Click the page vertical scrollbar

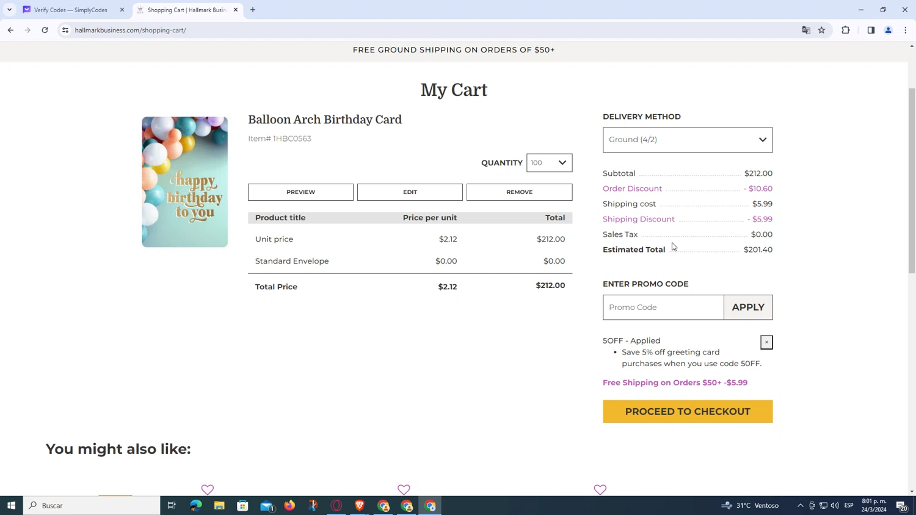(912, 180)
